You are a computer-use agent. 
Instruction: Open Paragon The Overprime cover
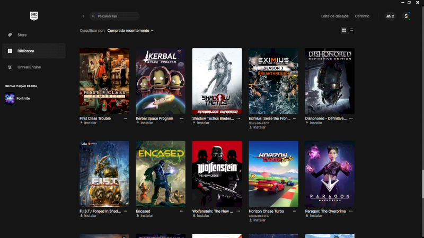pyautogui.click(x=330, y=174)
